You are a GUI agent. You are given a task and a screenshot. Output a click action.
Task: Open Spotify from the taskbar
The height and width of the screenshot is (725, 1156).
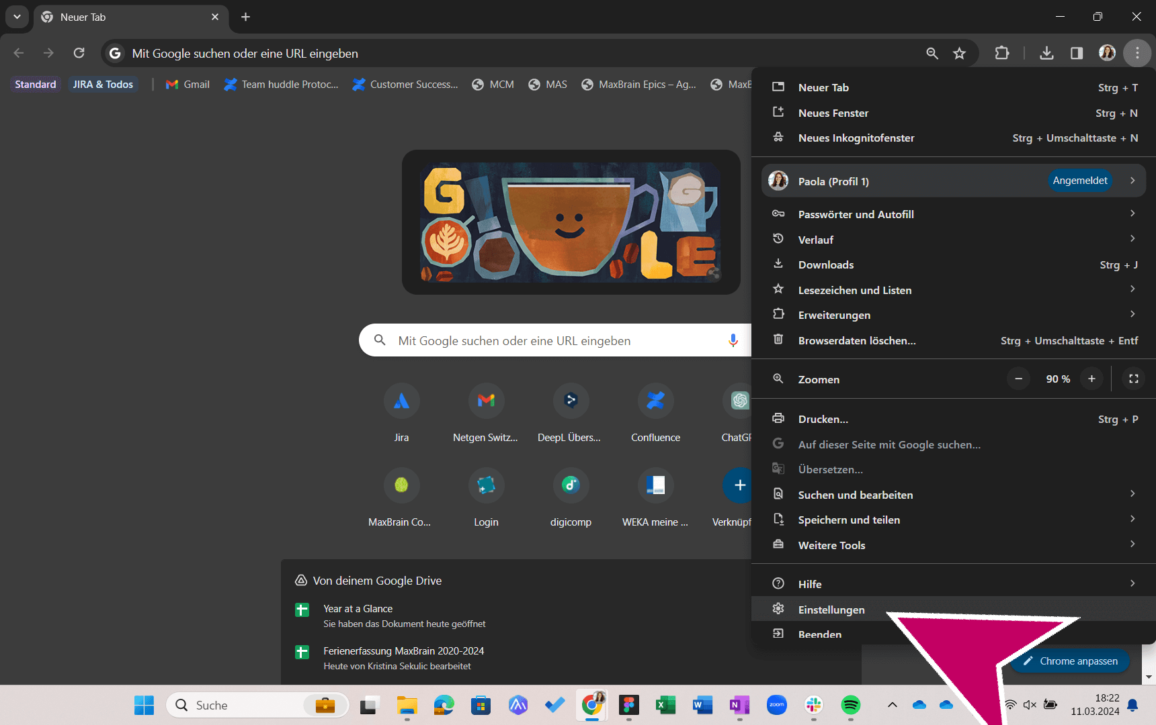[x=851, y=705]
